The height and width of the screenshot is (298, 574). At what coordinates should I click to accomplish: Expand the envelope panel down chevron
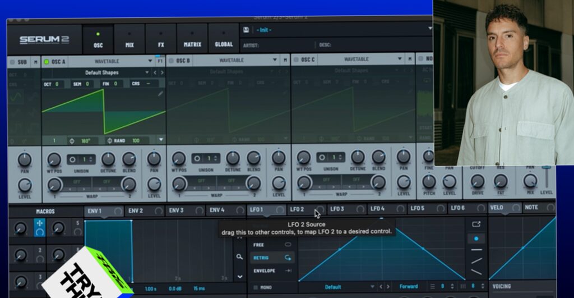pos(240,276)
